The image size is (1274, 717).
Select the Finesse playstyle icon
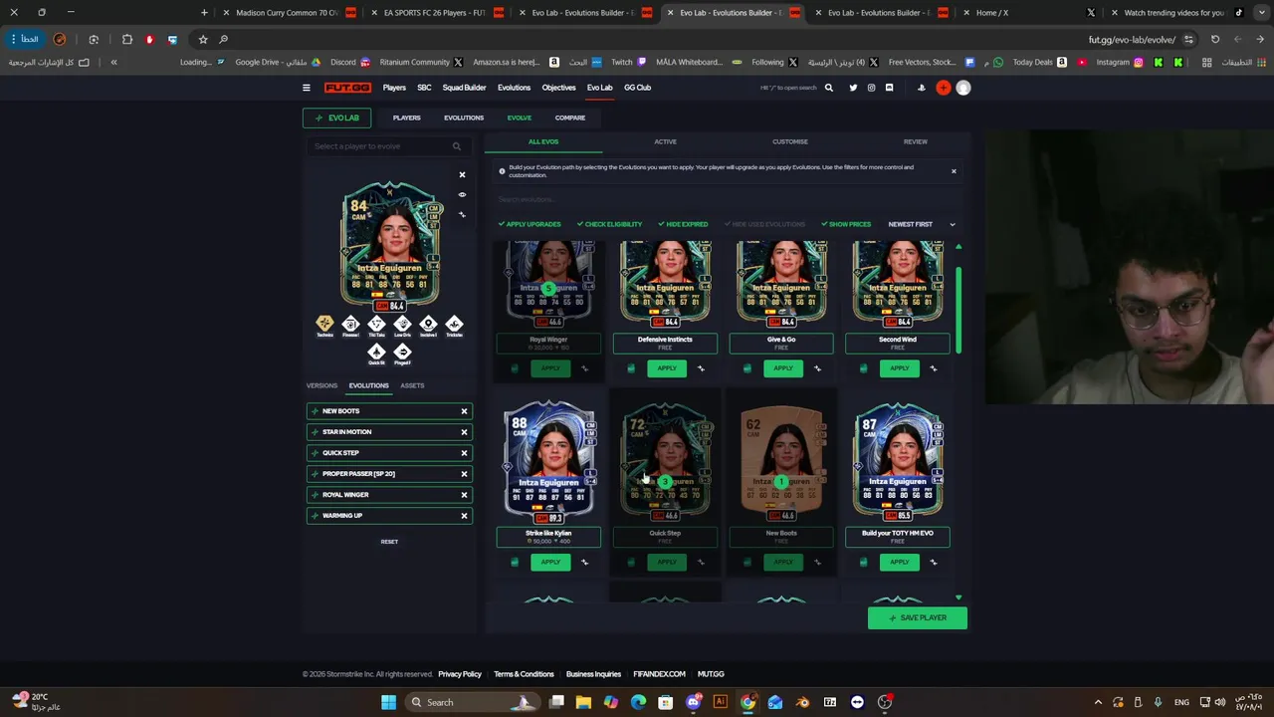350,324
